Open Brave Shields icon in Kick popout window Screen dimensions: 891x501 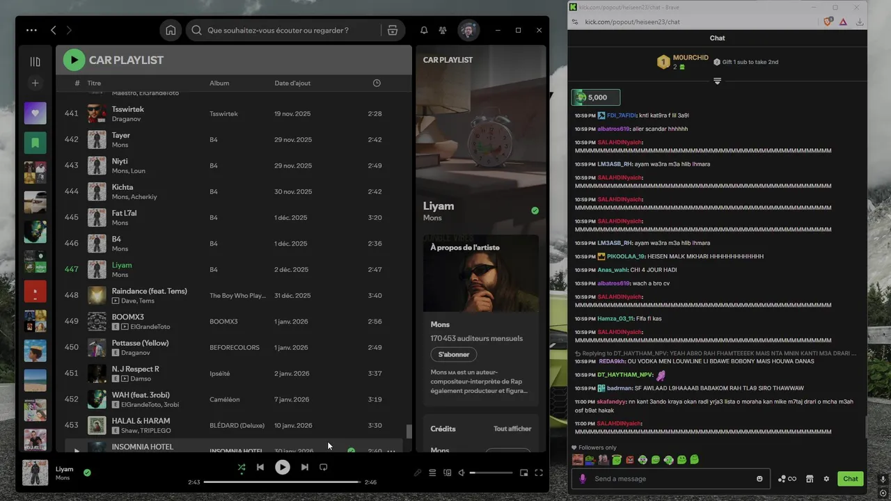point(828,22)
